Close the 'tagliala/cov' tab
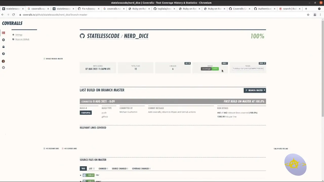 pyautogui.click(x=174, y=9)
